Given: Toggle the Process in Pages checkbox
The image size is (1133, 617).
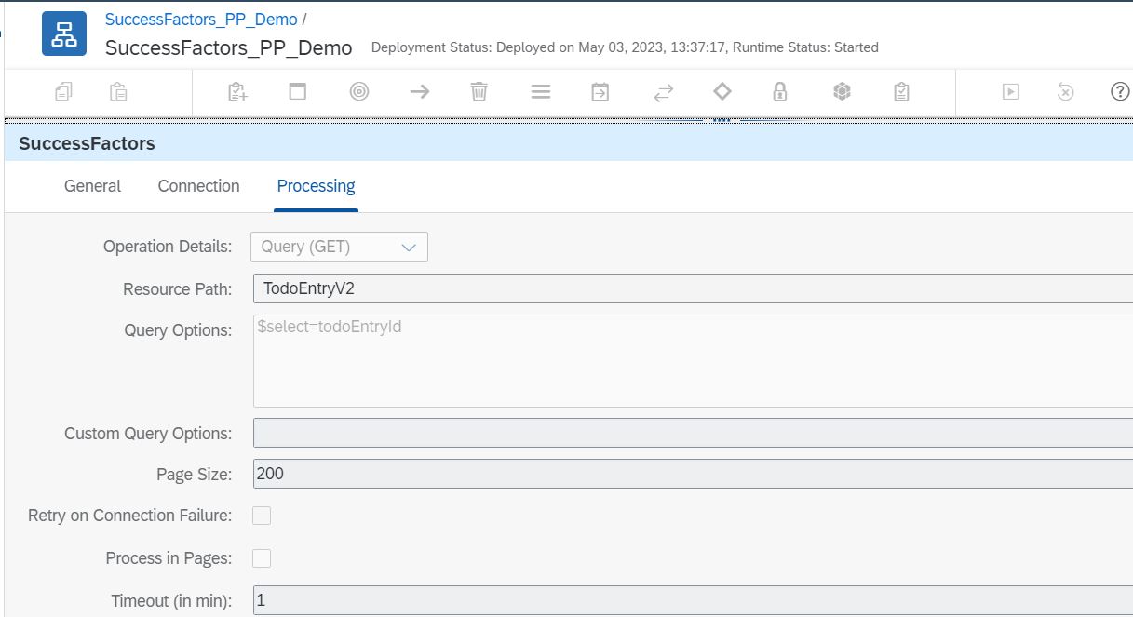Looking at the screenshot, I should (x=262, y=558).
